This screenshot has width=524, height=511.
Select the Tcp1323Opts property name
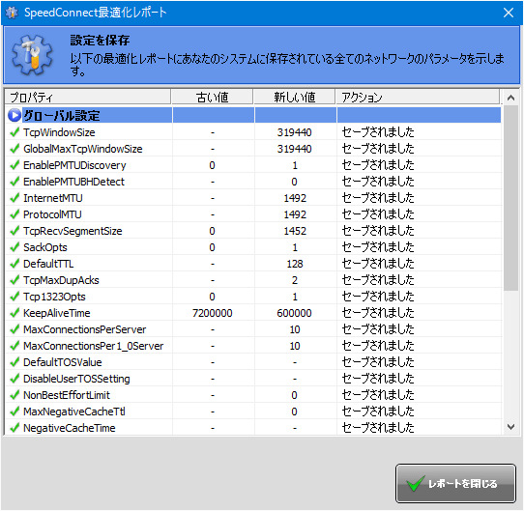54,297
